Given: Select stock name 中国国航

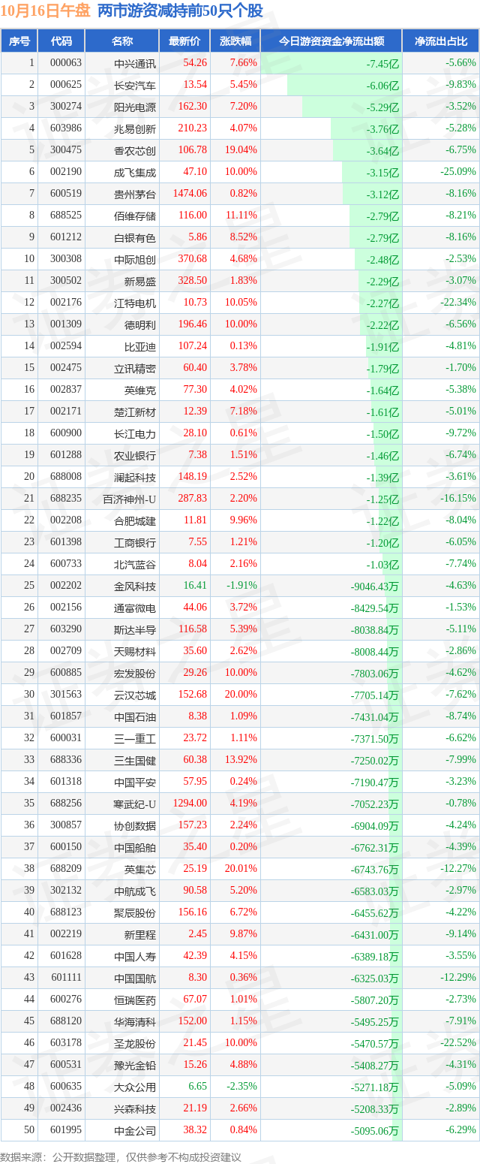Looking at the screenshot, I should click(135, 978).
